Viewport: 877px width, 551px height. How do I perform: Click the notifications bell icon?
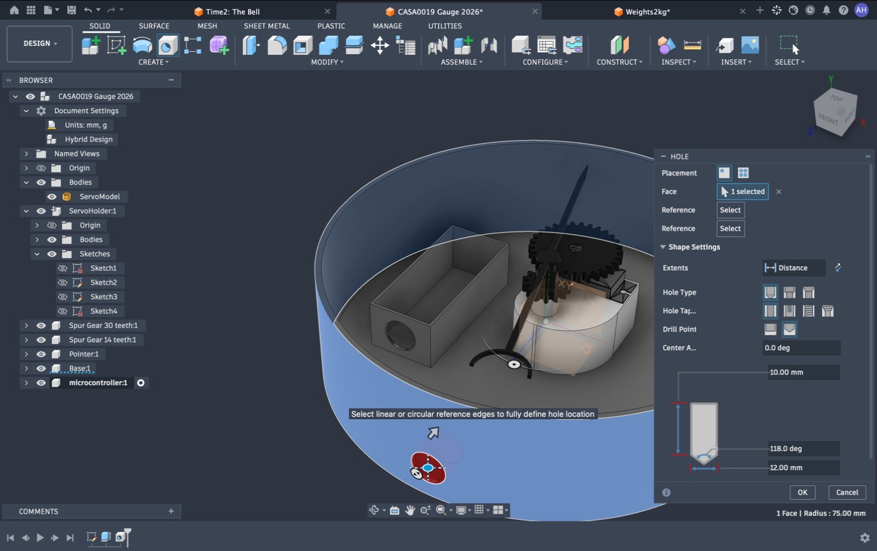(x=827, y=10)
